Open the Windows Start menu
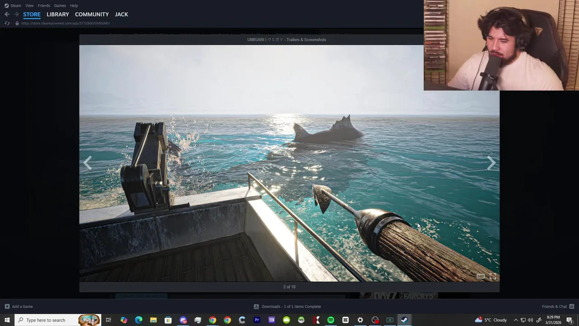Image resolution: width=579 pixels, height=326 pixels. (x=7, y=320)
